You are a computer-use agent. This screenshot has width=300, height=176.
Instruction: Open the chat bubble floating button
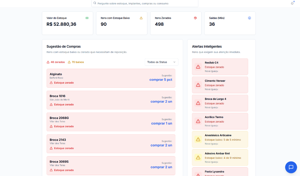(x=291, y=167)
